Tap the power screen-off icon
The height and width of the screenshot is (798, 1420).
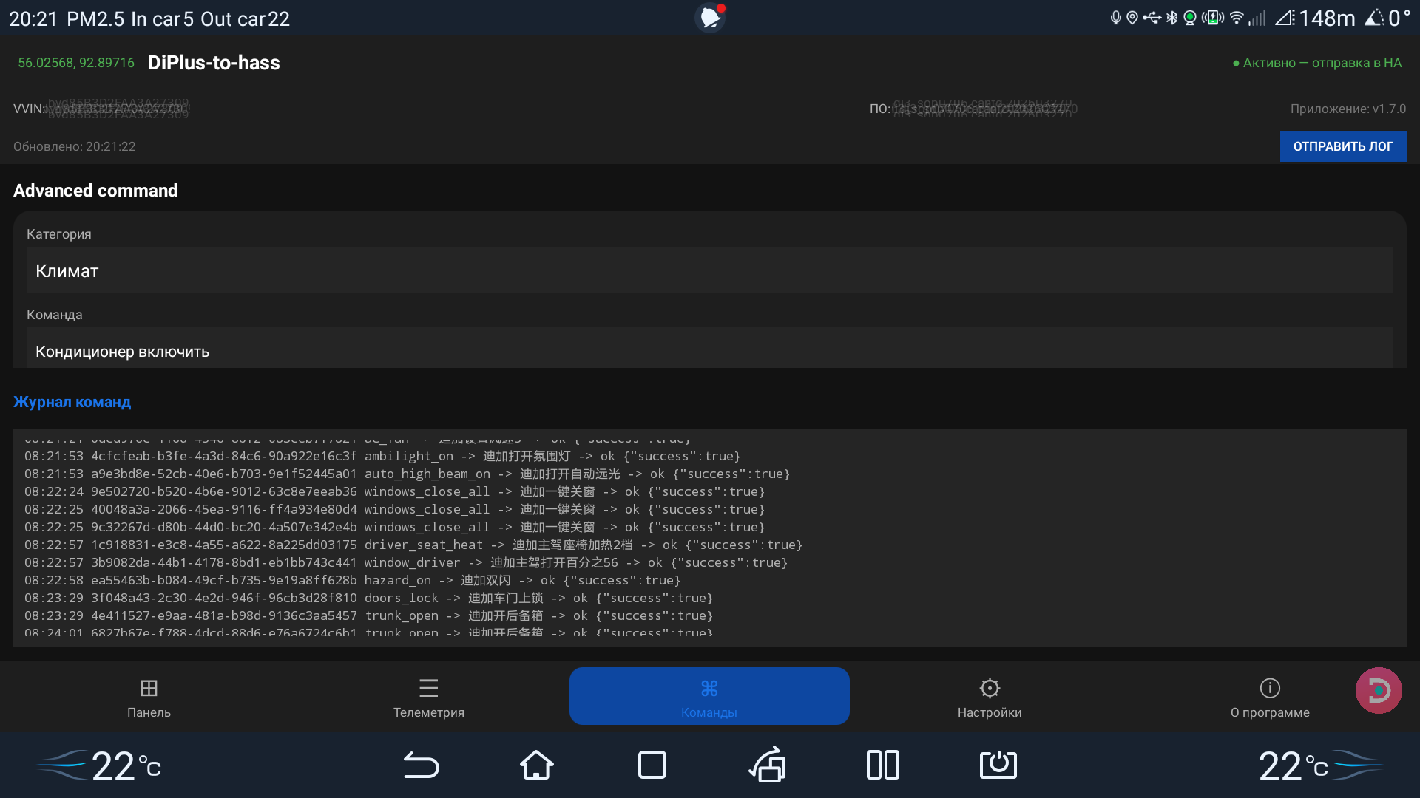point(998,765)
